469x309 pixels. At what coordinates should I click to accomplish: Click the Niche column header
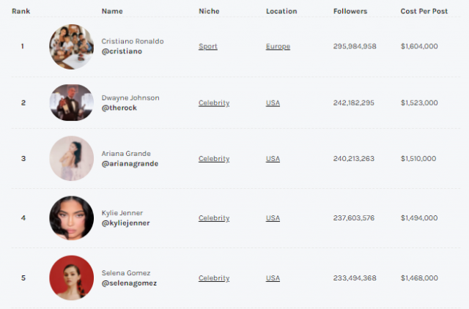pyautogui.click(x=209, y=12)
